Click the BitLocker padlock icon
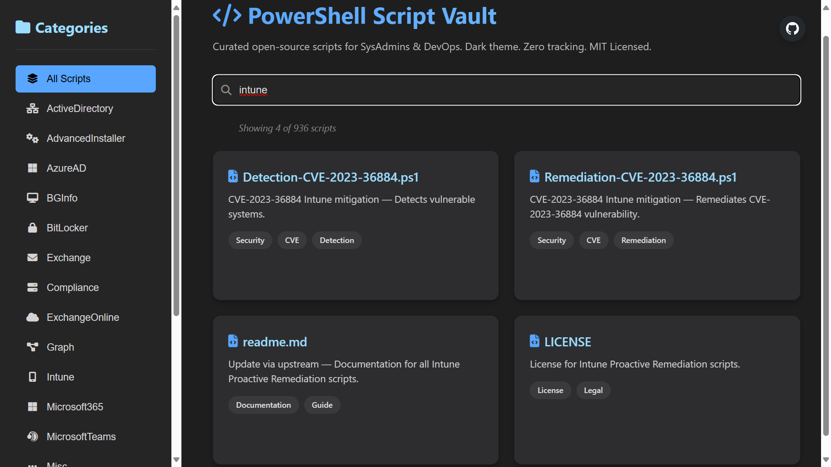Image resolution: width=831 pixels, height=467 pixels. pyautogui.click(x=32, y=228)
